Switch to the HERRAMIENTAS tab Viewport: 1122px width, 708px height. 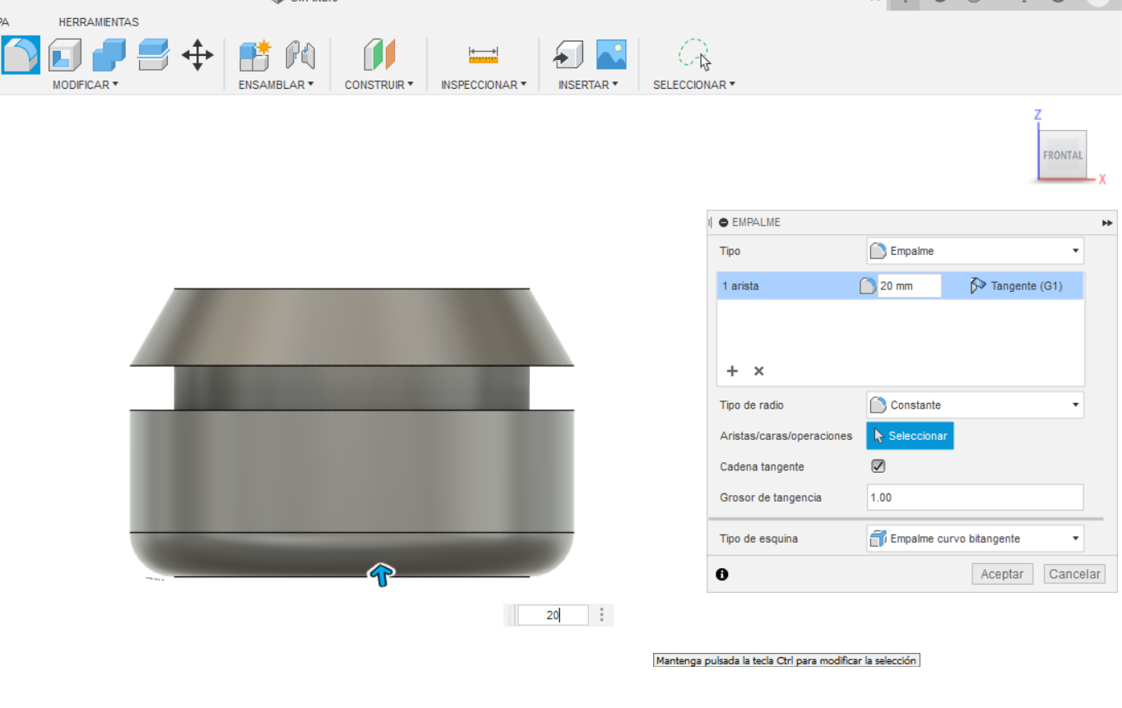99,22
